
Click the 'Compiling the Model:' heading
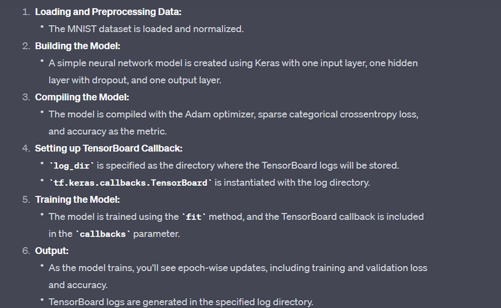pos(82,97)
